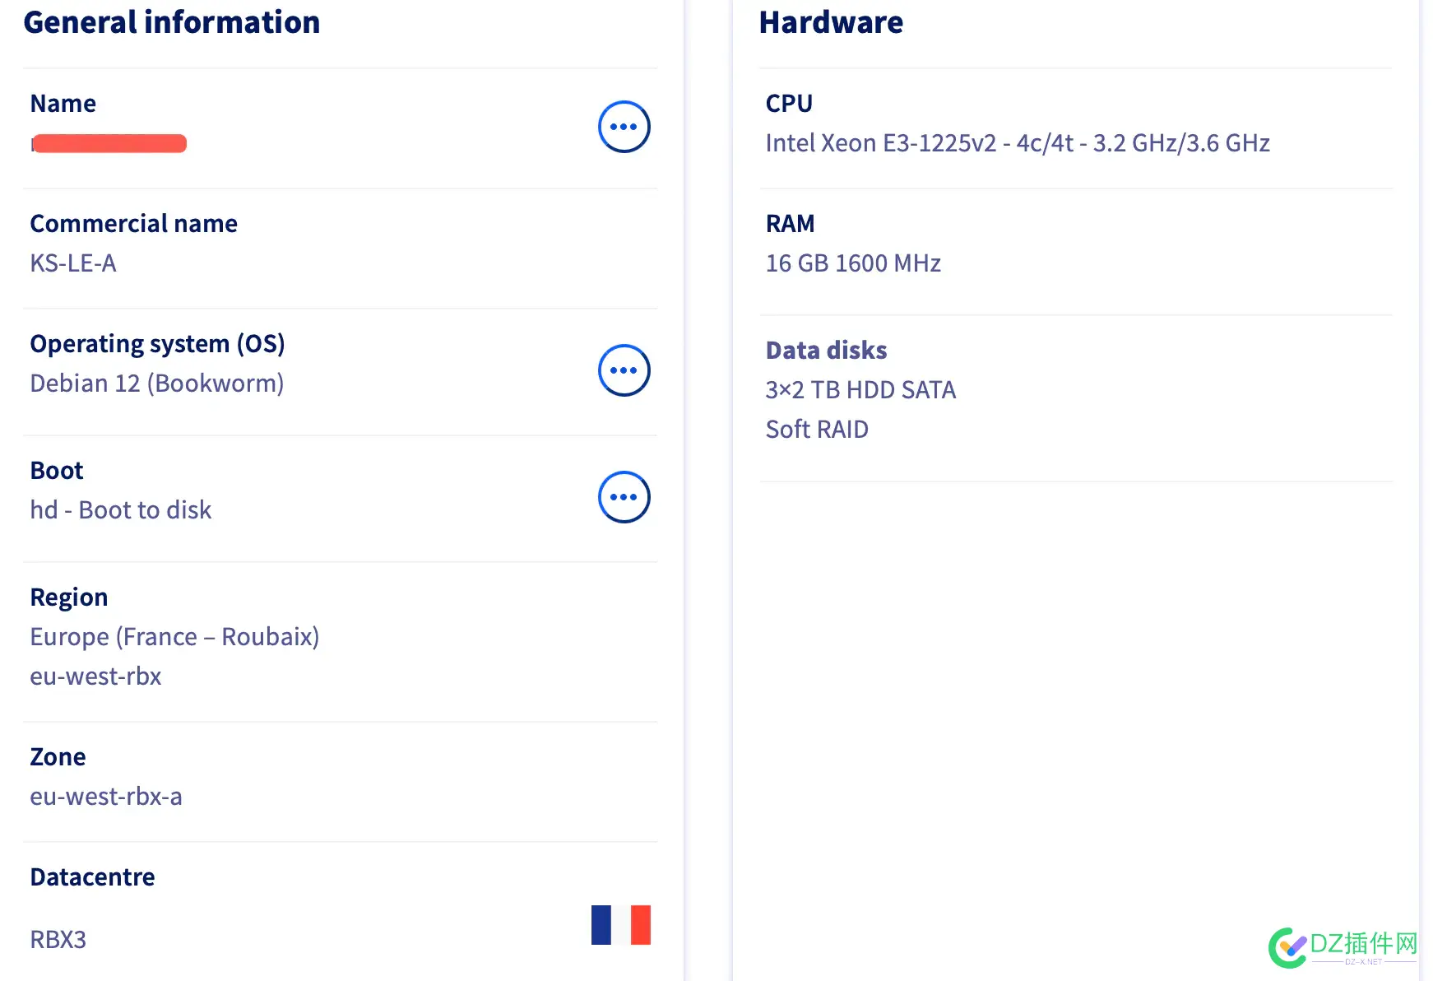Open the Boot actions ellipsis menu
Image resolution: width=1433 pixels, height=981 pixels.
[624, 497]
